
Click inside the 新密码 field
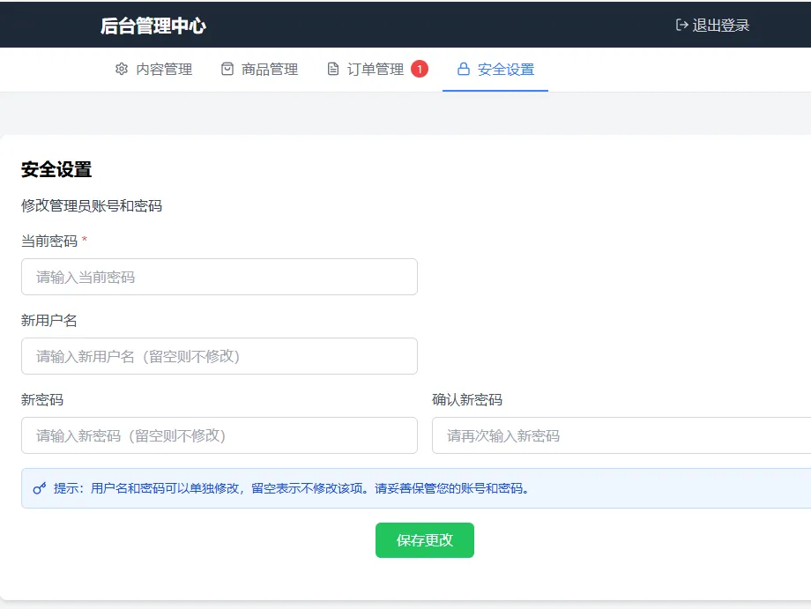[219, 434]
